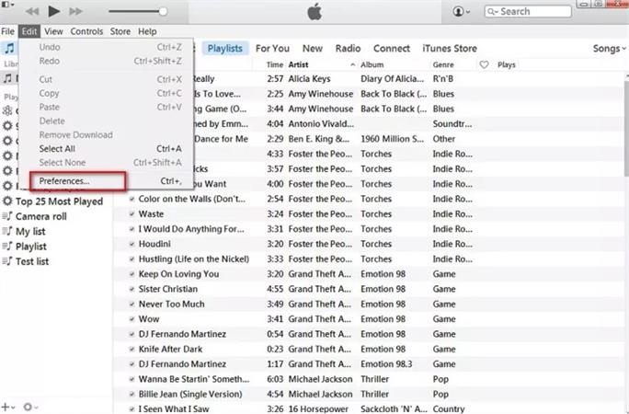This screenshot has width=629, height=414.
Task: Click the Thriller album of Billie Jean
Action: click(x=374, y=394)
